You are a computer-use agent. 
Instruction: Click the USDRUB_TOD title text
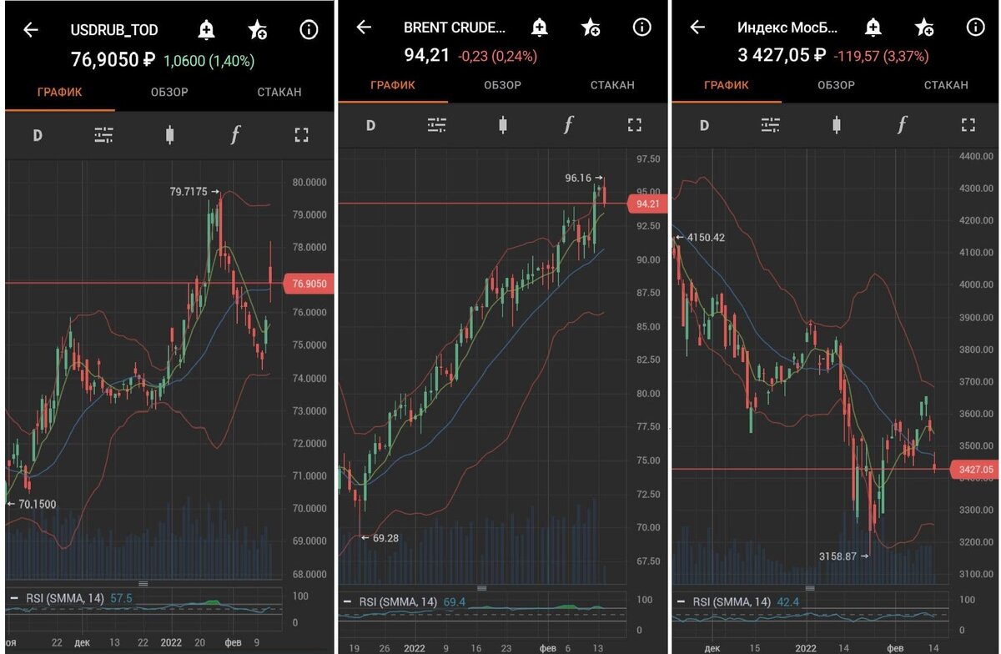point(114,30)
